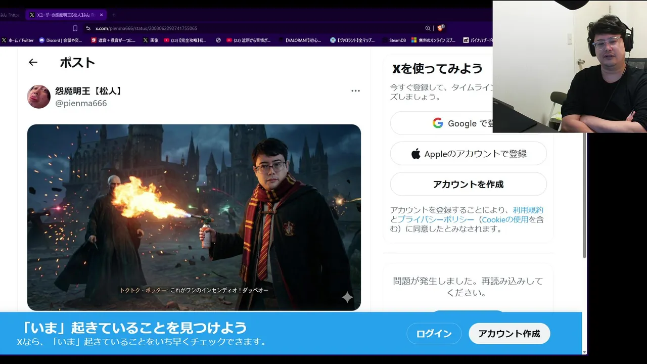The image size is (647, 364).
Task: Open the 無料のオンライン スプ bookmark
Action: coord(433,40)
